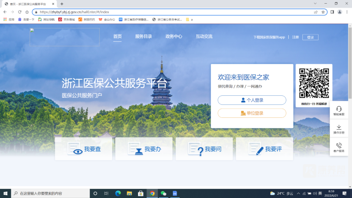The height and width of the screenshot is (198, 352).
Task: Click the WeChat QR code image
Action: click(x=314, y=83)
